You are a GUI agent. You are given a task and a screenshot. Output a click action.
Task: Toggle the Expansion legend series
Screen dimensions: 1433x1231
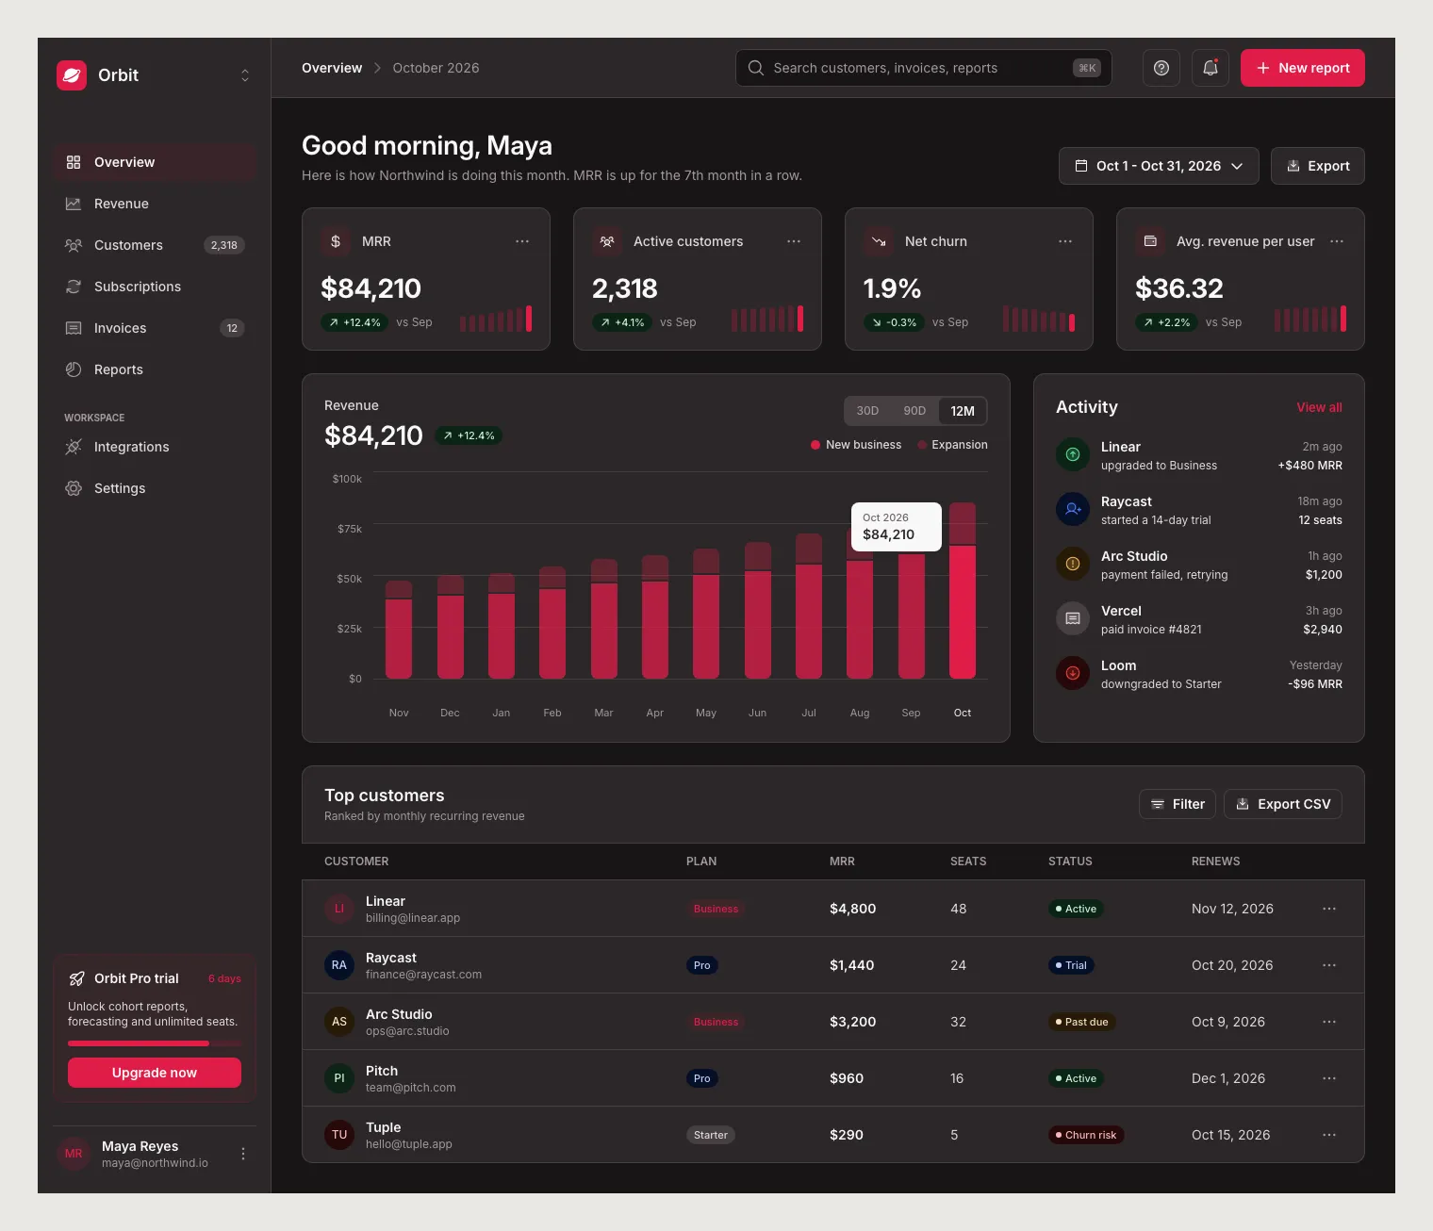click(x=952, y=445)
